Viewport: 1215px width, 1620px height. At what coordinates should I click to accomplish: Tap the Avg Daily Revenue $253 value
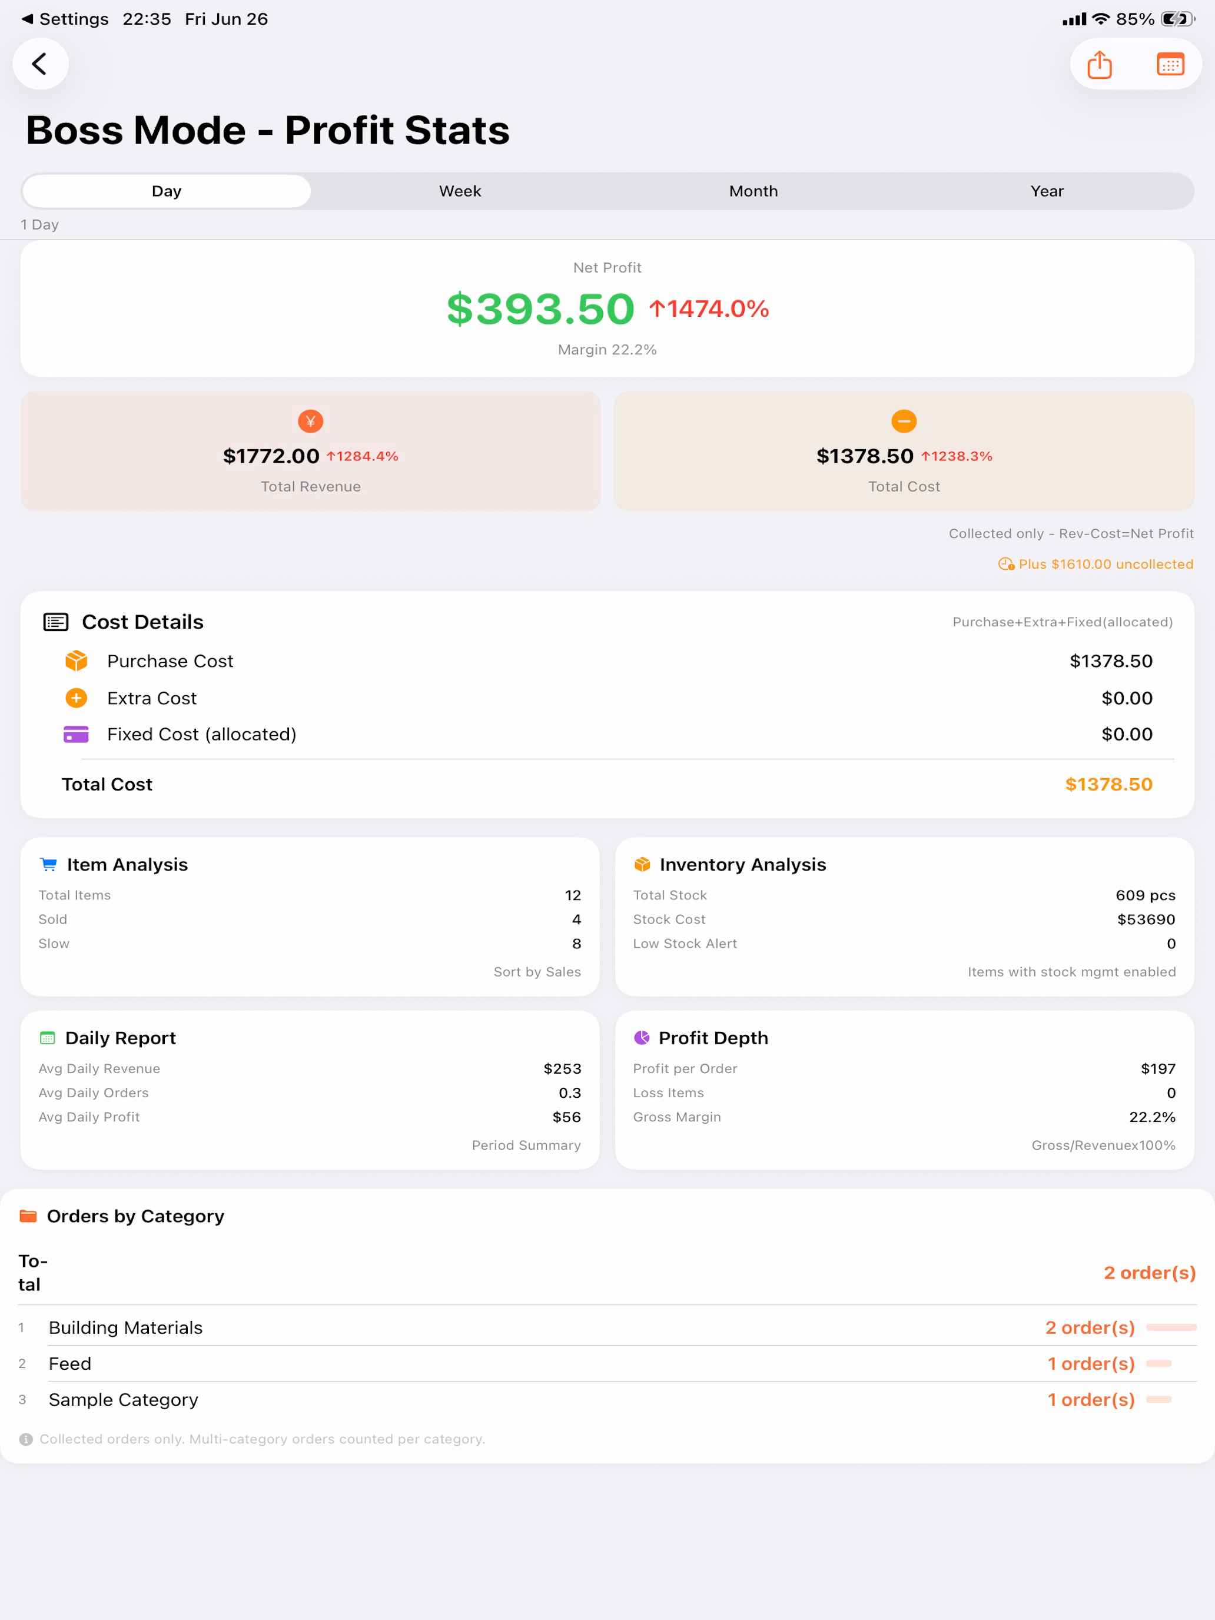pyautogui.click(x=562, y=1068)
